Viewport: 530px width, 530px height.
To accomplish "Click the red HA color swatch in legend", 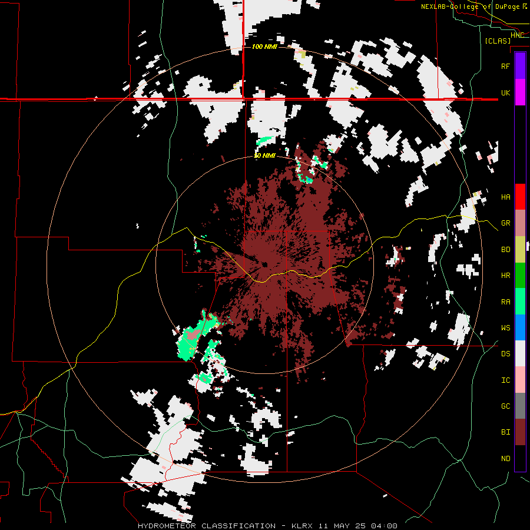I will coord(520,197).
